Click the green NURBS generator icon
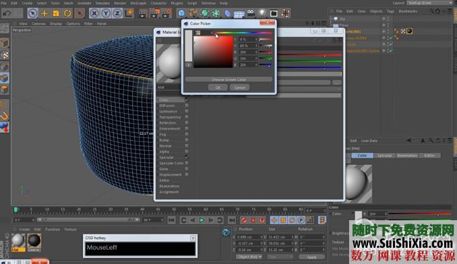457x264 pixels. [205, 13]
